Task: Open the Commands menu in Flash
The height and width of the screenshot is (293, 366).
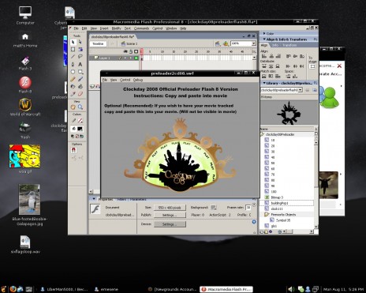Action: pyautogui.click(x=141, y=28)
